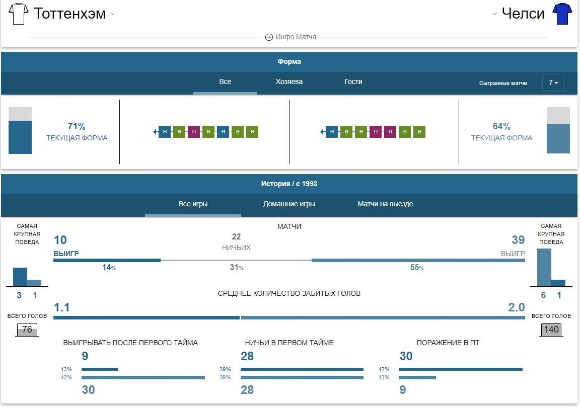Click ВЫИГРЫВАТЬ ПОСЛЕ ПЕРВОГО ТАЙМА heading

click(x=130, y=343)
